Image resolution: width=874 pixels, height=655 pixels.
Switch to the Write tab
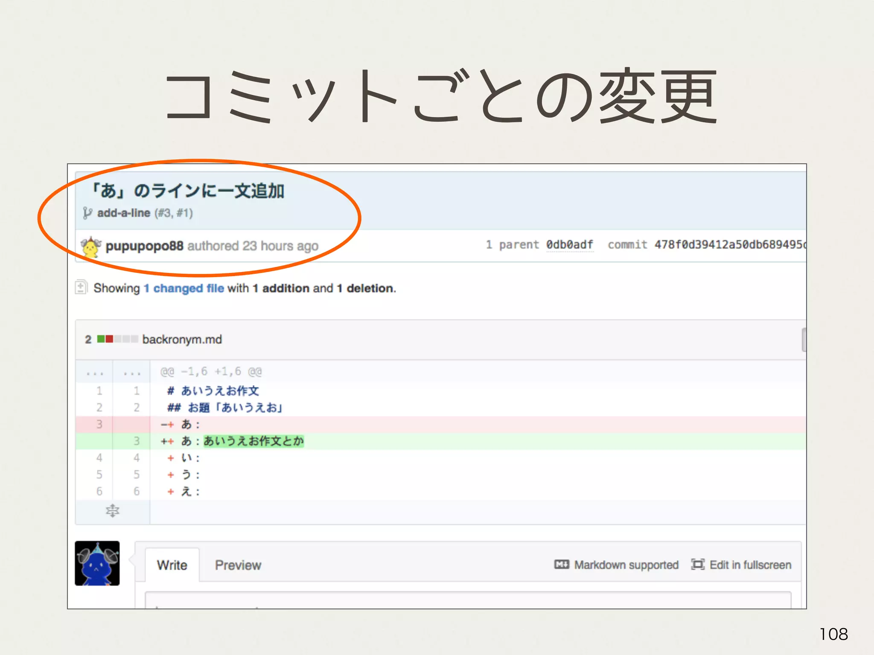[172, 565]
